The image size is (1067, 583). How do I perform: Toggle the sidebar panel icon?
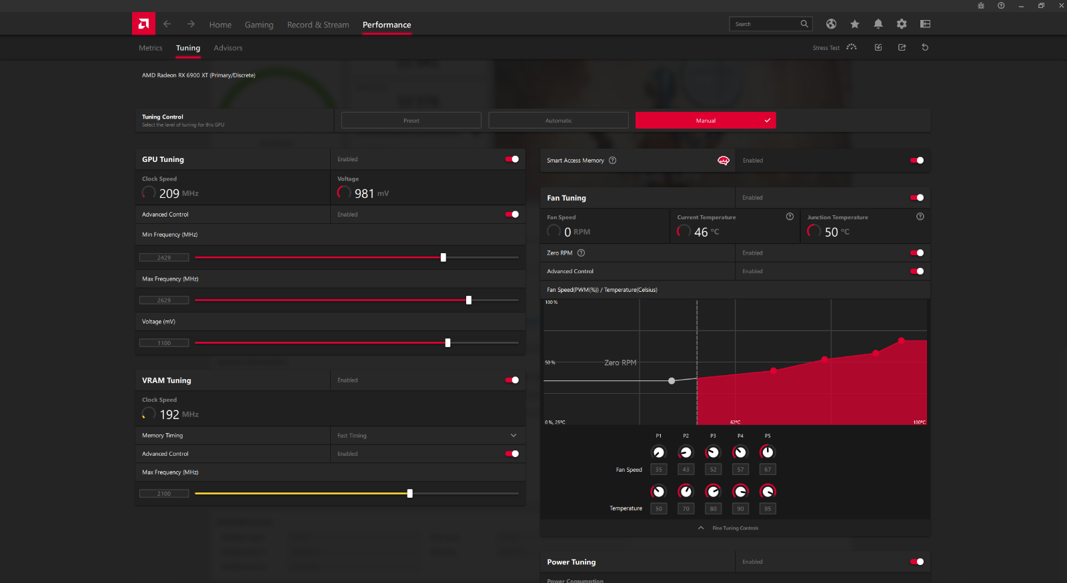pyautogui.click(x=925, y=24)
